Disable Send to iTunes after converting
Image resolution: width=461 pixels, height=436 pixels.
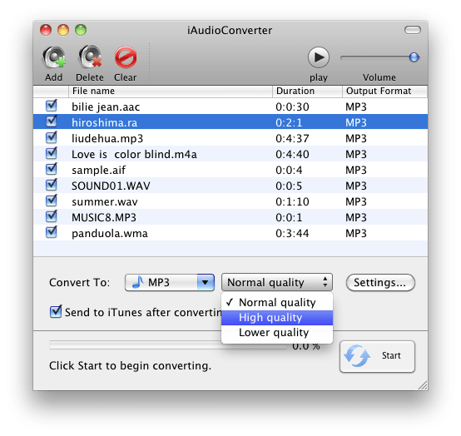56,312
